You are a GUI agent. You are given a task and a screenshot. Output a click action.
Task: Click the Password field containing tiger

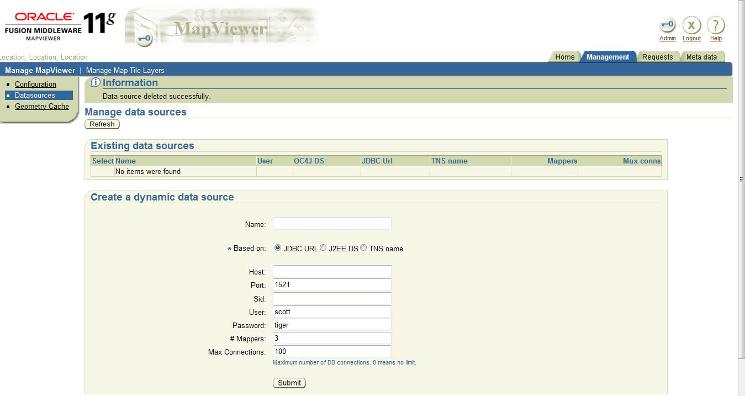[x=332, y=324]
